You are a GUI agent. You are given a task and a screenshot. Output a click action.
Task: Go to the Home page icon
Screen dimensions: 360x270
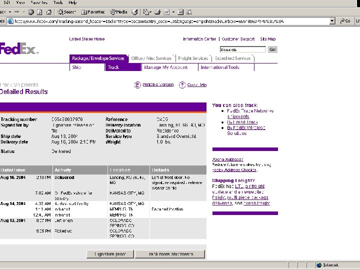(x=48, y=12)
